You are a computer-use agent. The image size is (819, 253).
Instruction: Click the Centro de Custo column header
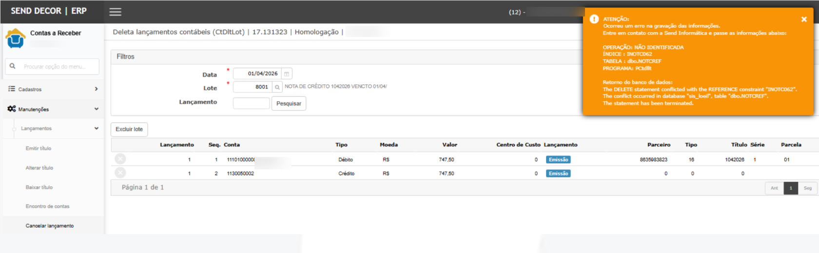point(518,145)
